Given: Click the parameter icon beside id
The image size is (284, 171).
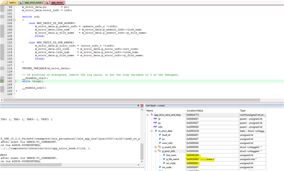Looking at the screenshot, I should (155, 119).
